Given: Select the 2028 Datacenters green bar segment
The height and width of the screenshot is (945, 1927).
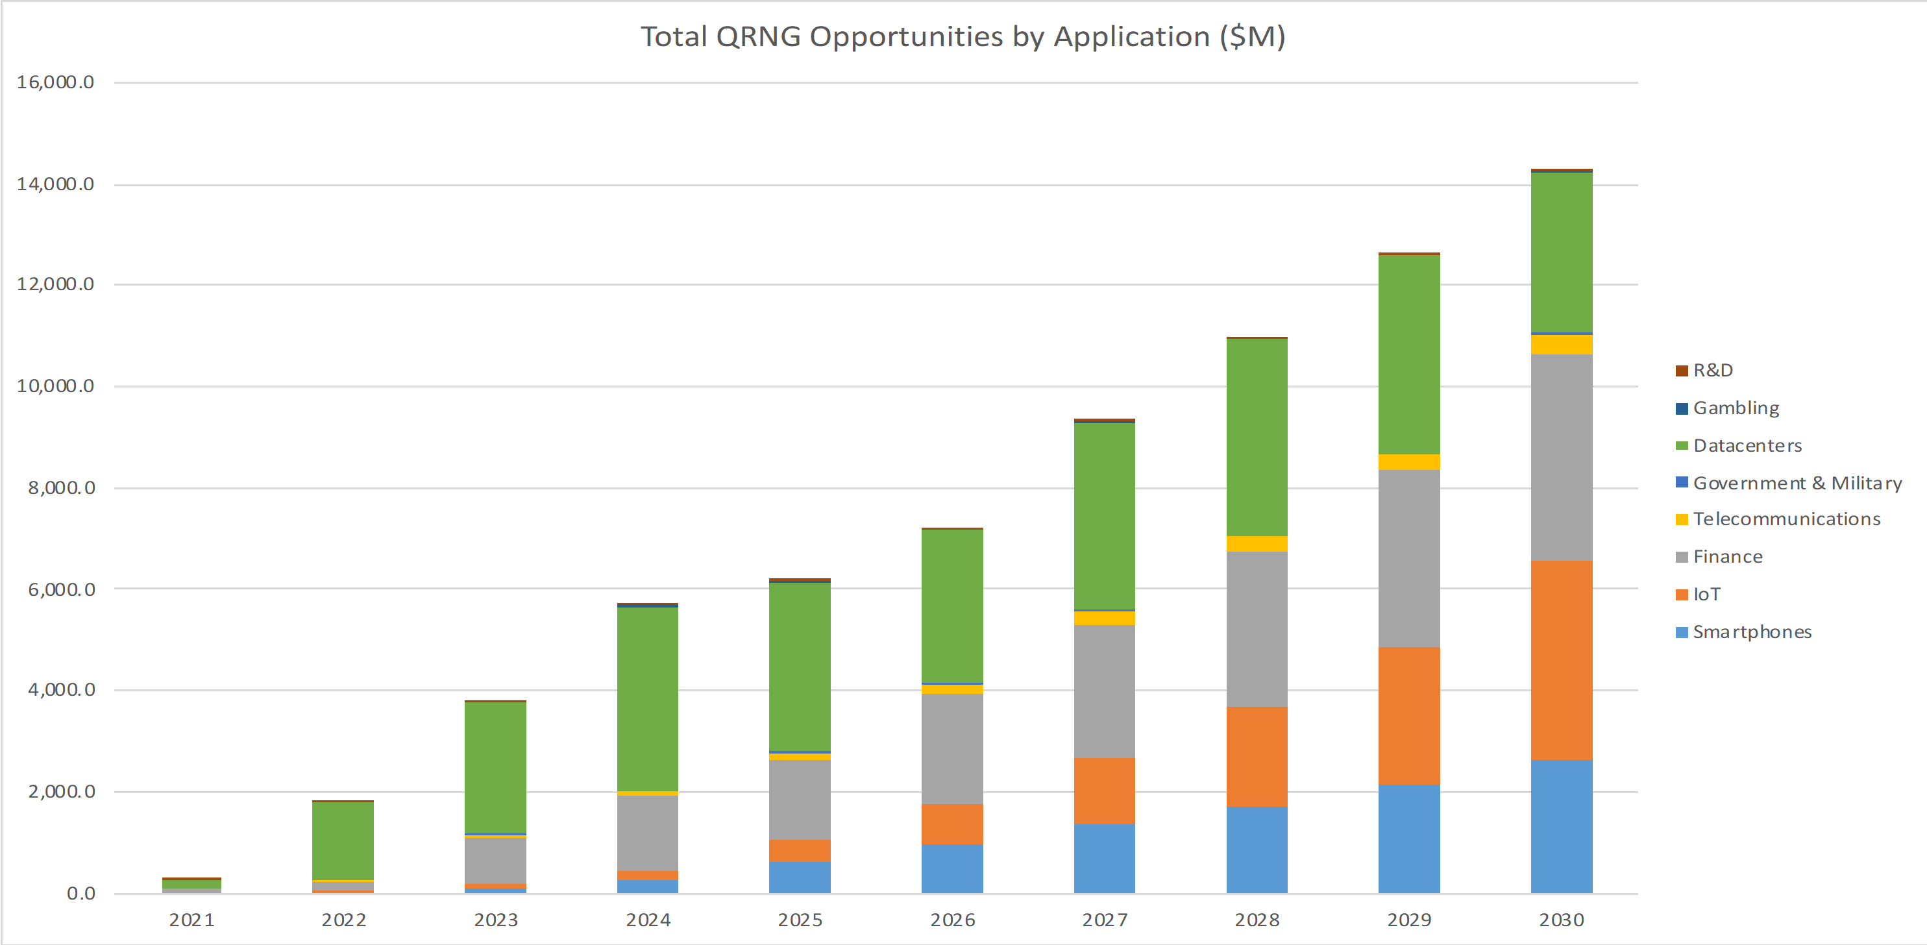Looking at the screenshot, I should tap(1257, 437).
